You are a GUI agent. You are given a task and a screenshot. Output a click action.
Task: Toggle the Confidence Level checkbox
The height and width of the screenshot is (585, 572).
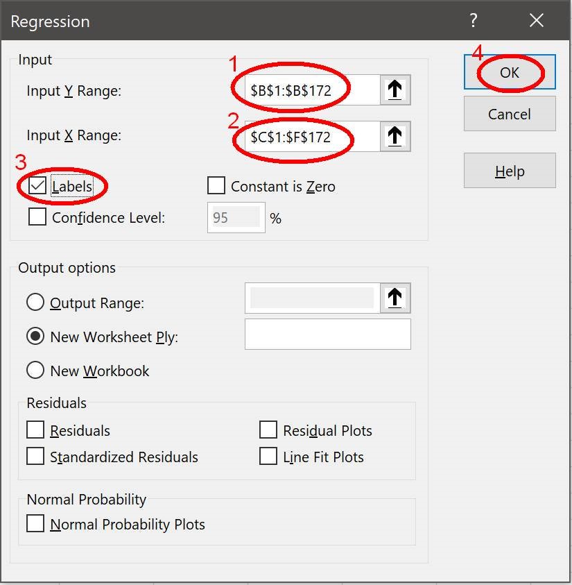(x=37, y=217)
